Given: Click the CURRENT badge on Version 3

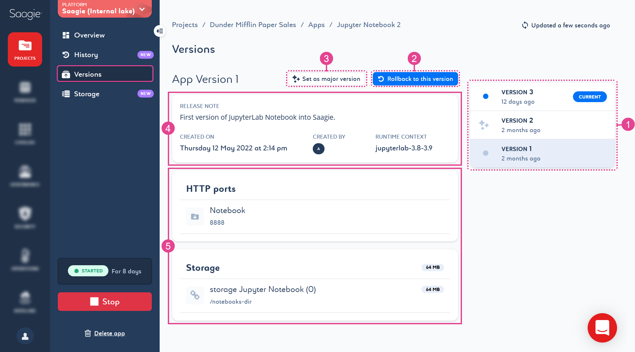Looking at the screenshot, I should [590, 97].
